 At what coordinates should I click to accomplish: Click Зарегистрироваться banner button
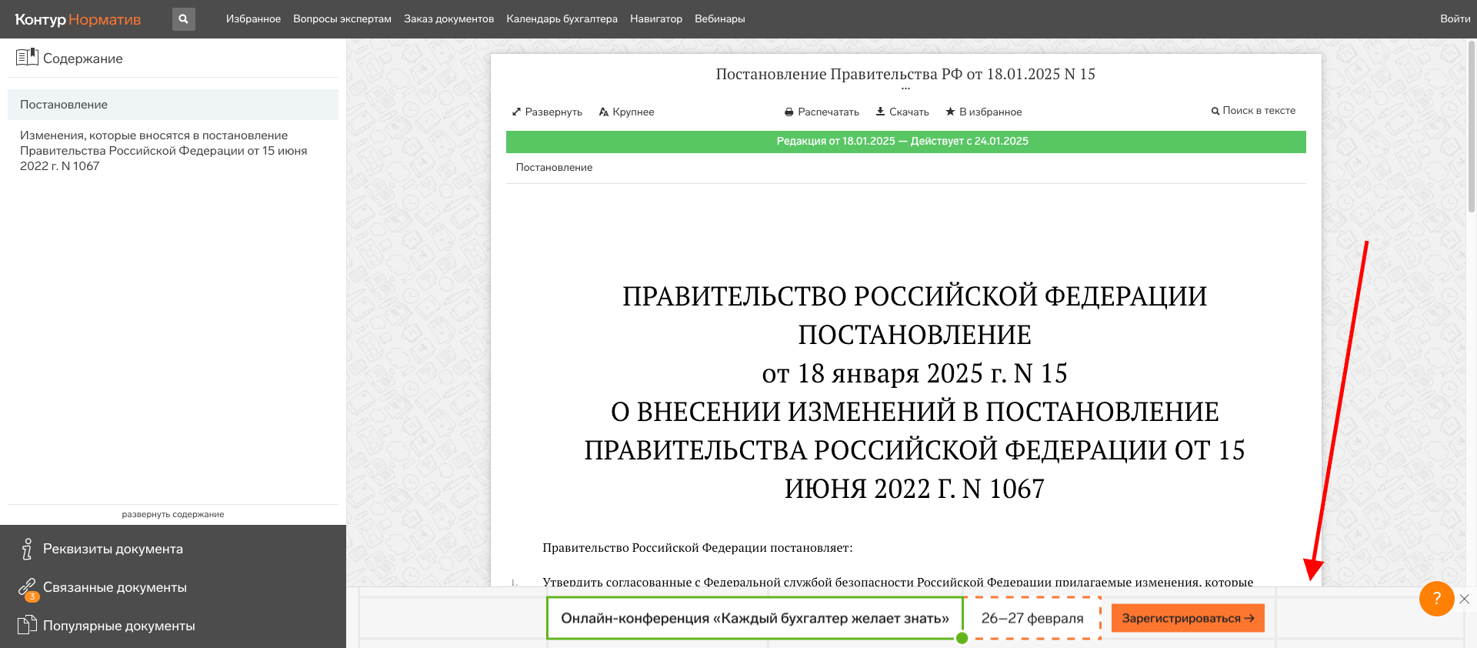click(x=1188, y=618)
